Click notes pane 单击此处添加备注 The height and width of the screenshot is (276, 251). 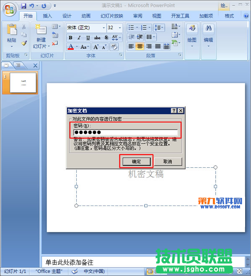pos(70,263)
